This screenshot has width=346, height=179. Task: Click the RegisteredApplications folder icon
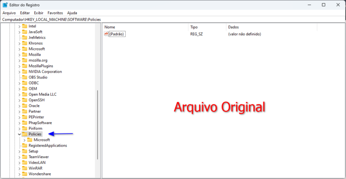tap(24, 146)
